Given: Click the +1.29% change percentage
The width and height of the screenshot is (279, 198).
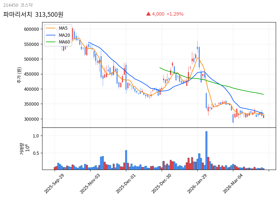Looking at the screenshot, I should click(175, 14).
